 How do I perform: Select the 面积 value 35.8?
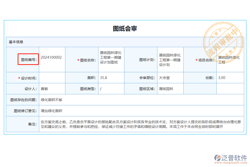coord(103,78)
